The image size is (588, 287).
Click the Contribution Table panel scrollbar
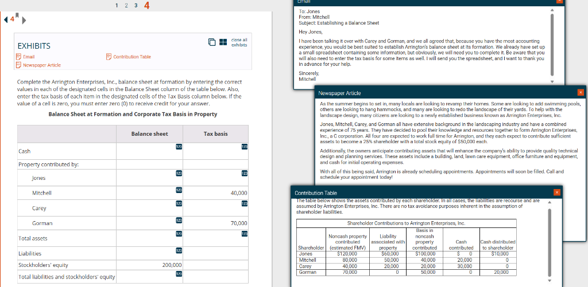tap(550, 241)
